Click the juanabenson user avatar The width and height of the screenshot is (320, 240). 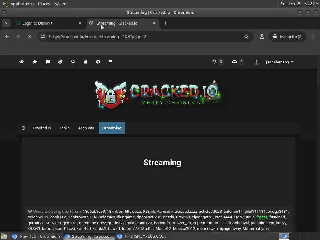pyautogui.click(x=257, y=62)
